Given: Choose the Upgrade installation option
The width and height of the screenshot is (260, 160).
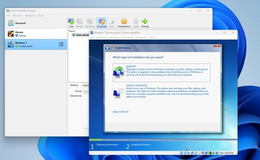Looking at the screenshot, I should coord(162,72).
